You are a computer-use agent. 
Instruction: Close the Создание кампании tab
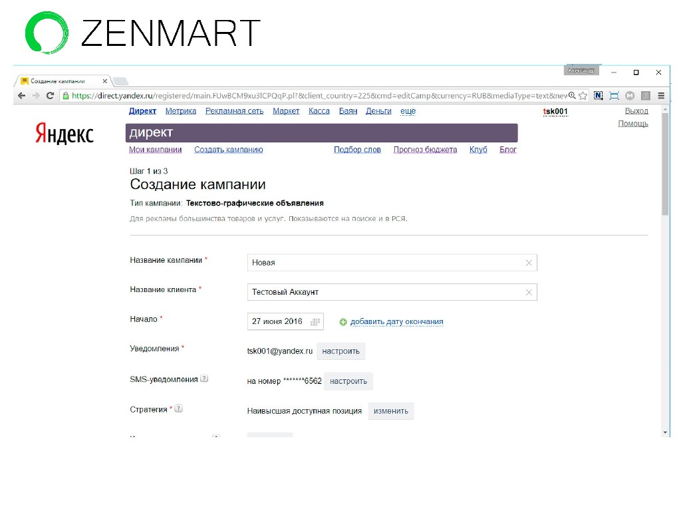click(x=104, y=81)
